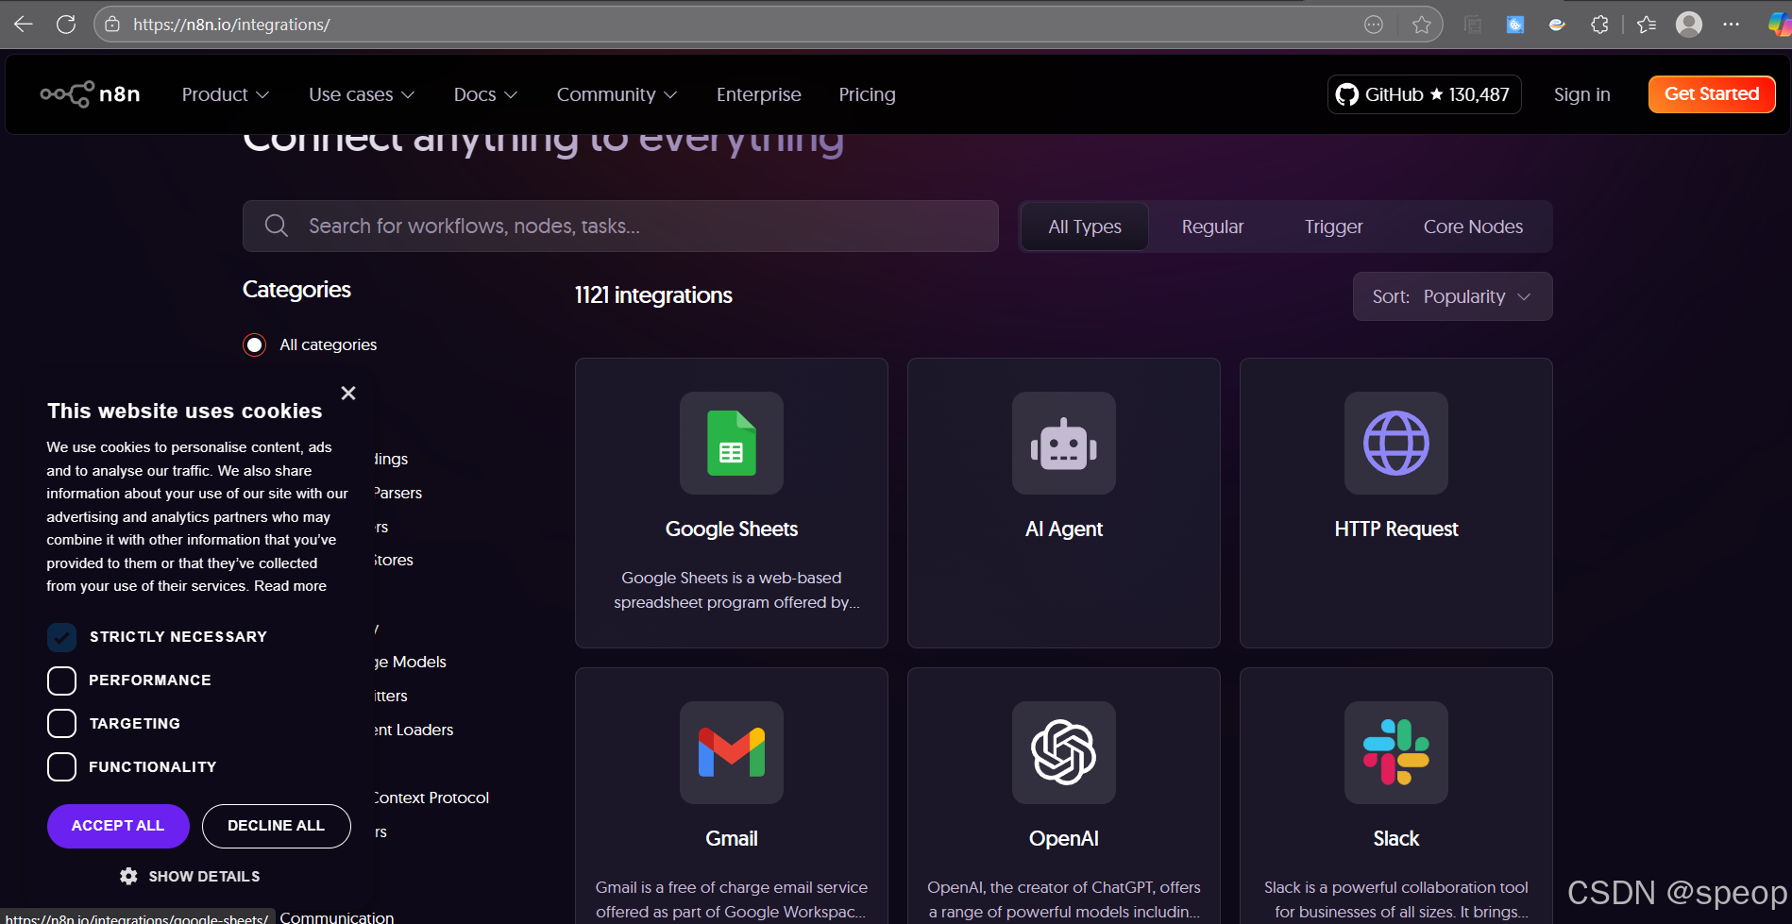
Task: Open the Pricing page
Action: coord(867,94)
